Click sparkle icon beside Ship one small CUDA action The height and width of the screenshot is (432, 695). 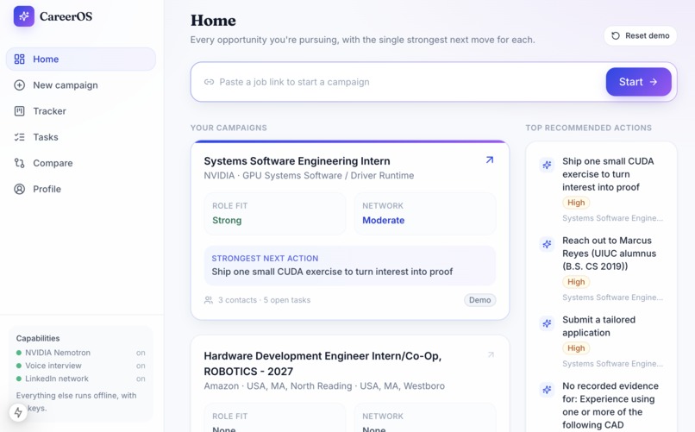pyautogui.click(x=547, y=165)
